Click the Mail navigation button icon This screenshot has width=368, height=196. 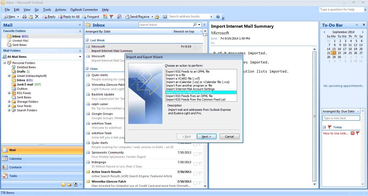pyautogui.click(x=5, y=150)
